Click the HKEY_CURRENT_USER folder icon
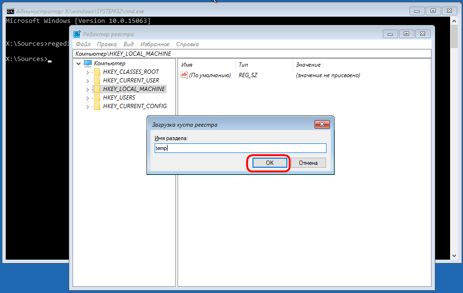Viewport: 463px width, 293px height. click(x=97, y=81)
